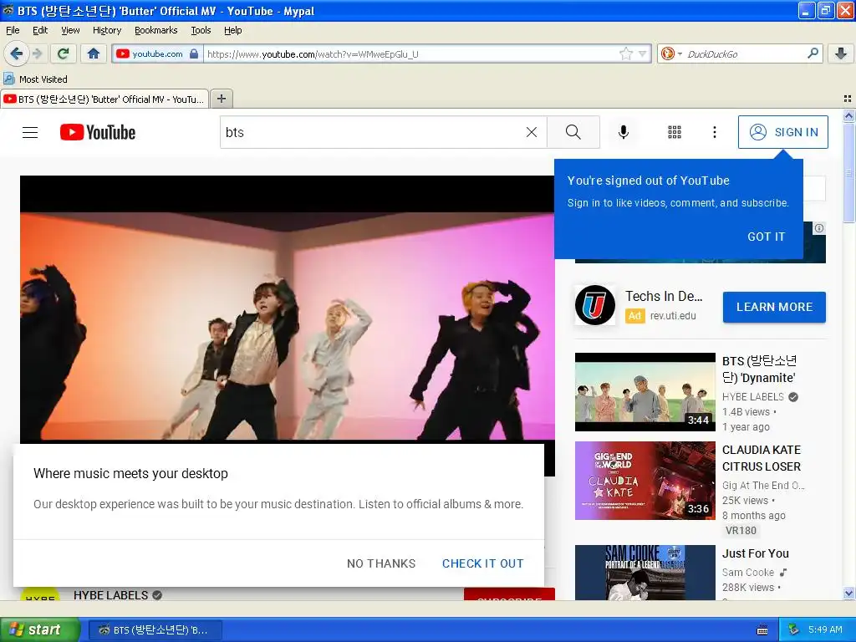Open the View menu
Viewport: 856px width, 642px height.
point(70,30)
